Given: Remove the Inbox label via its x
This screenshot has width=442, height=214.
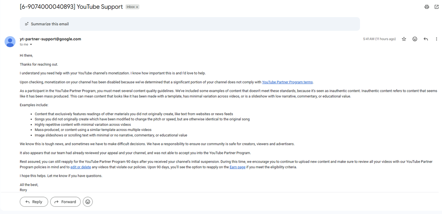Looking at the screenshot, I should click(x=137, y=7).
